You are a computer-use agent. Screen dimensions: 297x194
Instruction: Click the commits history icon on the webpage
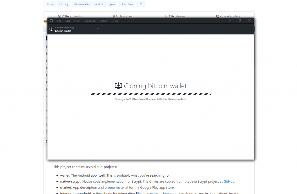click(60, 16)
